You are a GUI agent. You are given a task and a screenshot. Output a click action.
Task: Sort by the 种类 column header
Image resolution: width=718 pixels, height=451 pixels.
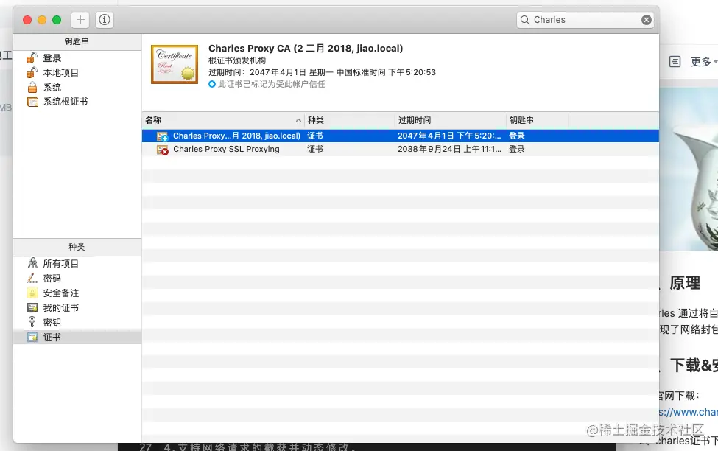click(349, 120)
